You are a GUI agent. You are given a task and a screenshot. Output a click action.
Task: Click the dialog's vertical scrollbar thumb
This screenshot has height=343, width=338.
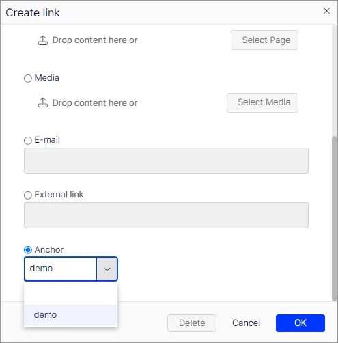tap(335, 219)
